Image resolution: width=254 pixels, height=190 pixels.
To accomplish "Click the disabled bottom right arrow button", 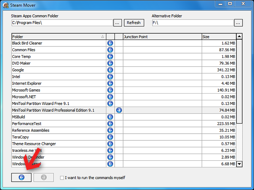I will pyautogui.click(x=44, y=177).
